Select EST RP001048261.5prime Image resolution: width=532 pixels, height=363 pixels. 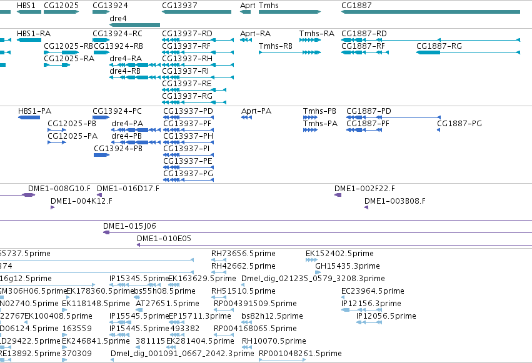click(300, 354)
